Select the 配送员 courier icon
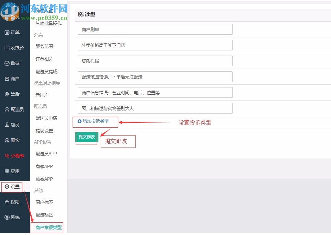 click(x=14, y=109)
